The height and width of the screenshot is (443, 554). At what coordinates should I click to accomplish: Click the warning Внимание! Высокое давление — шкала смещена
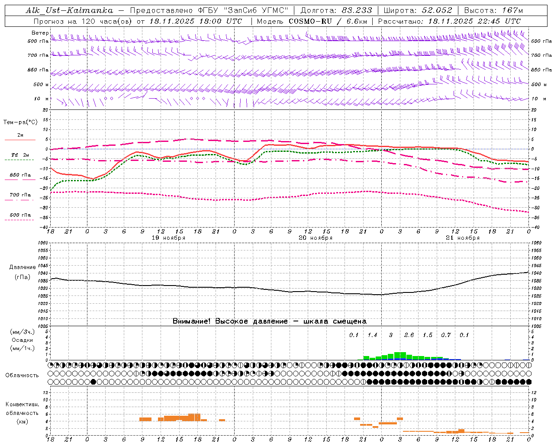269,321
